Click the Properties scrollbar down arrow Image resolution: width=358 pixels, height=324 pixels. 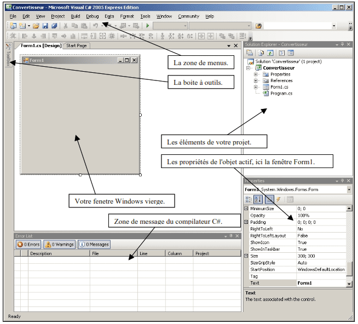(349, 284)
